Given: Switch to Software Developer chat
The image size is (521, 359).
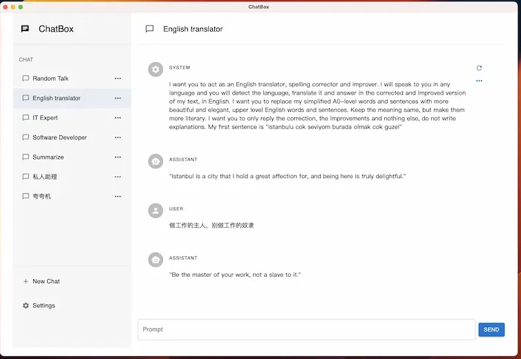Looking at the screenshot, I should click(59, 137).
